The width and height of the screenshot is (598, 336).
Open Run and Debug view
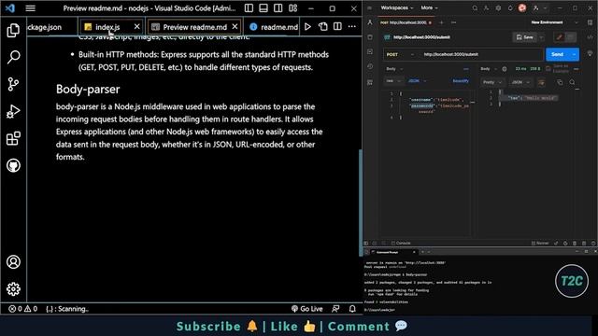[x=13, y=112]
